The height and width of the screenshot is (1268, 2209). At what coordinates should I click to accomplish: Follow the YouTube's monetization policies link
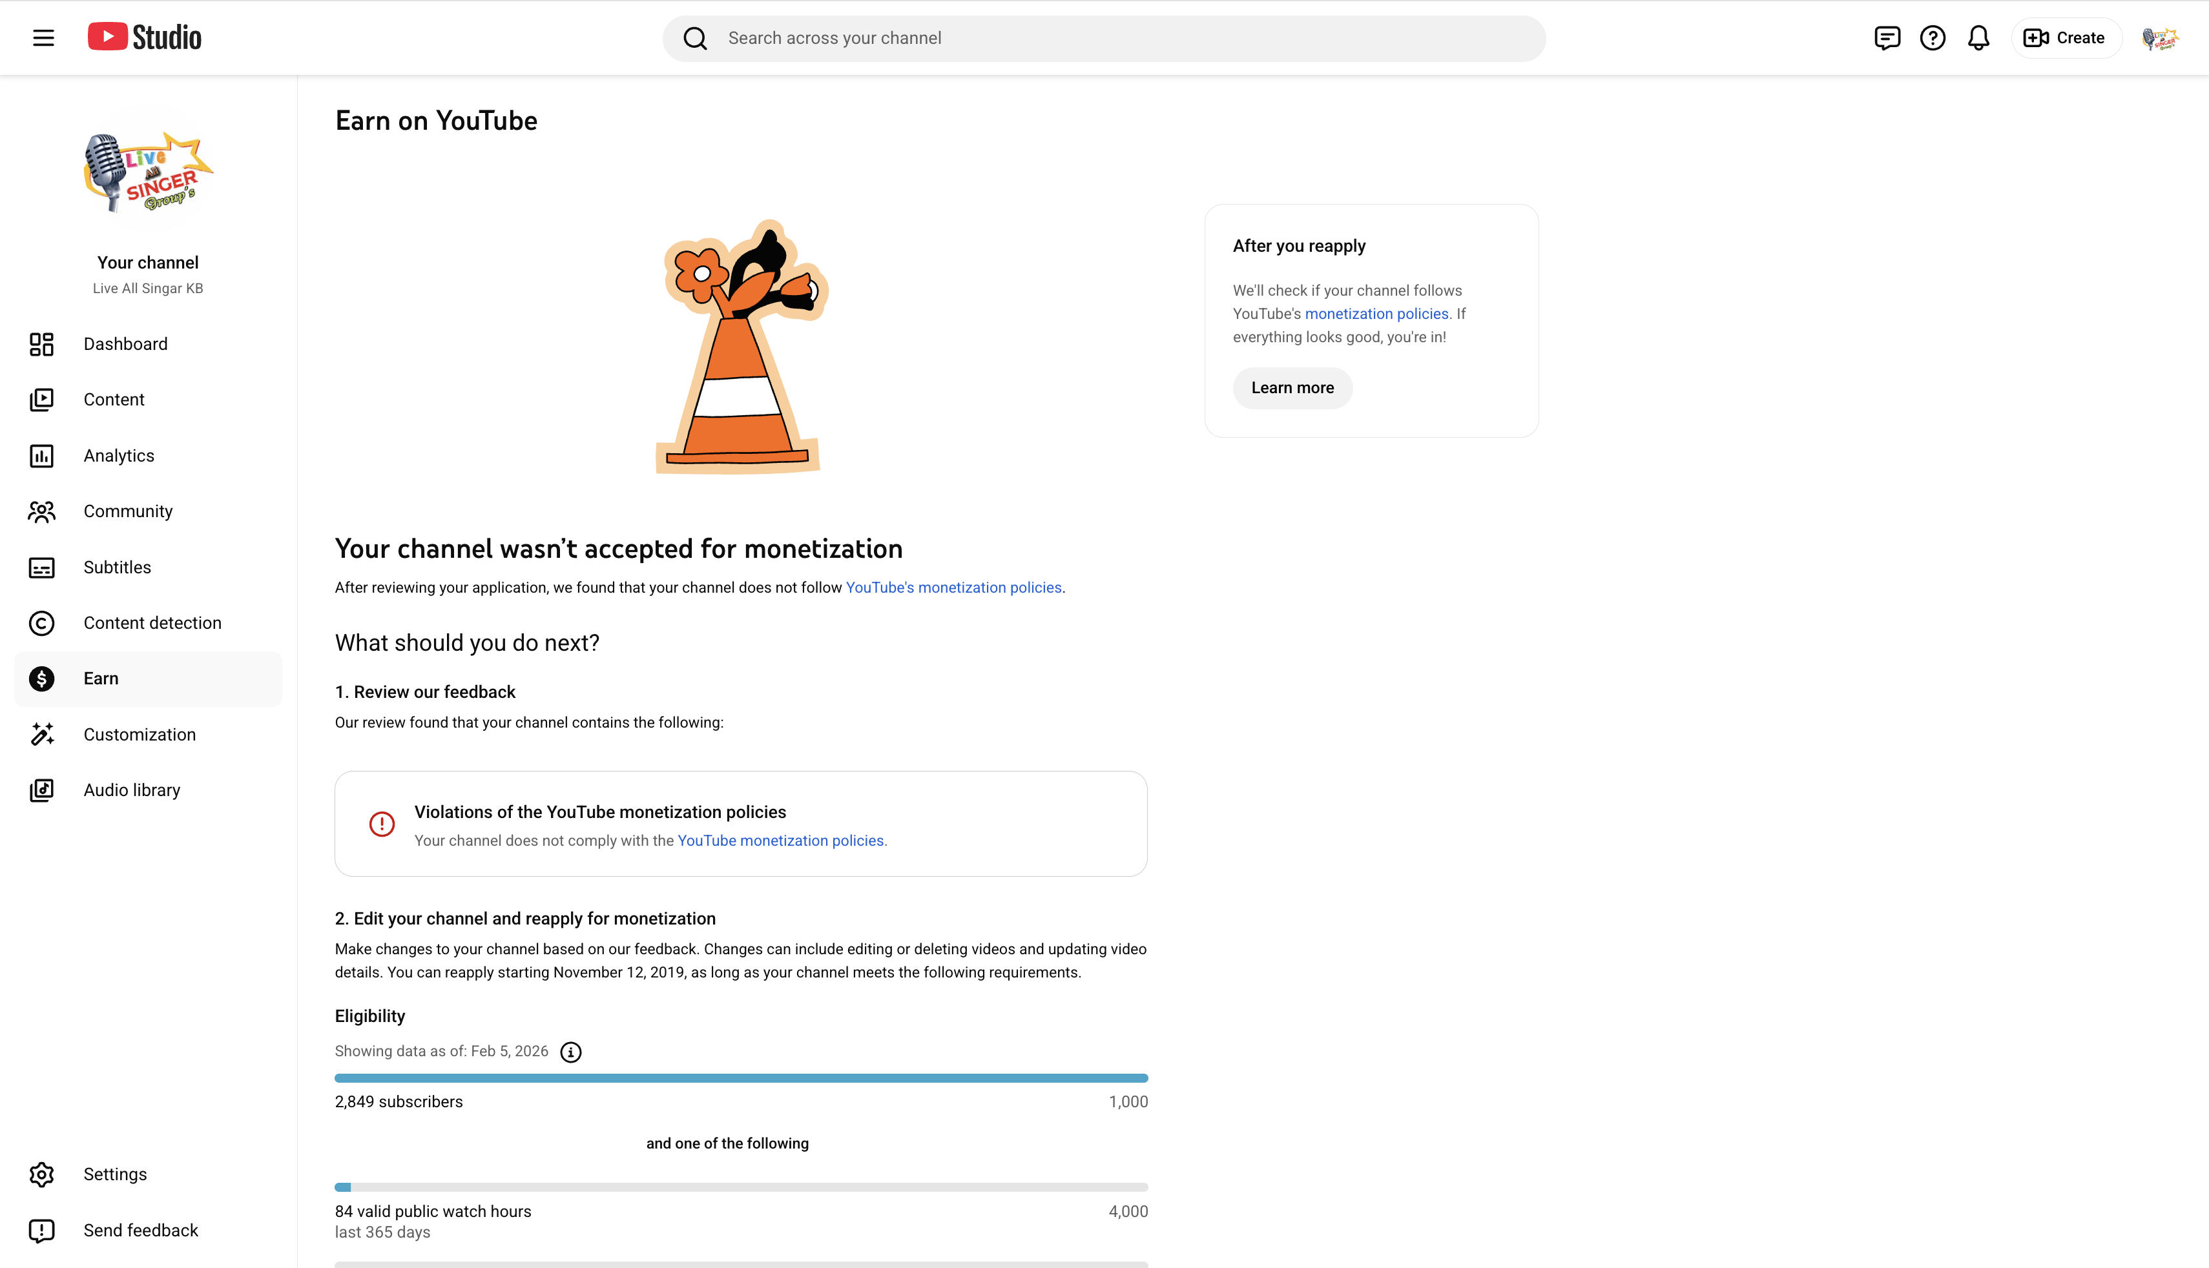pos(954,588)
